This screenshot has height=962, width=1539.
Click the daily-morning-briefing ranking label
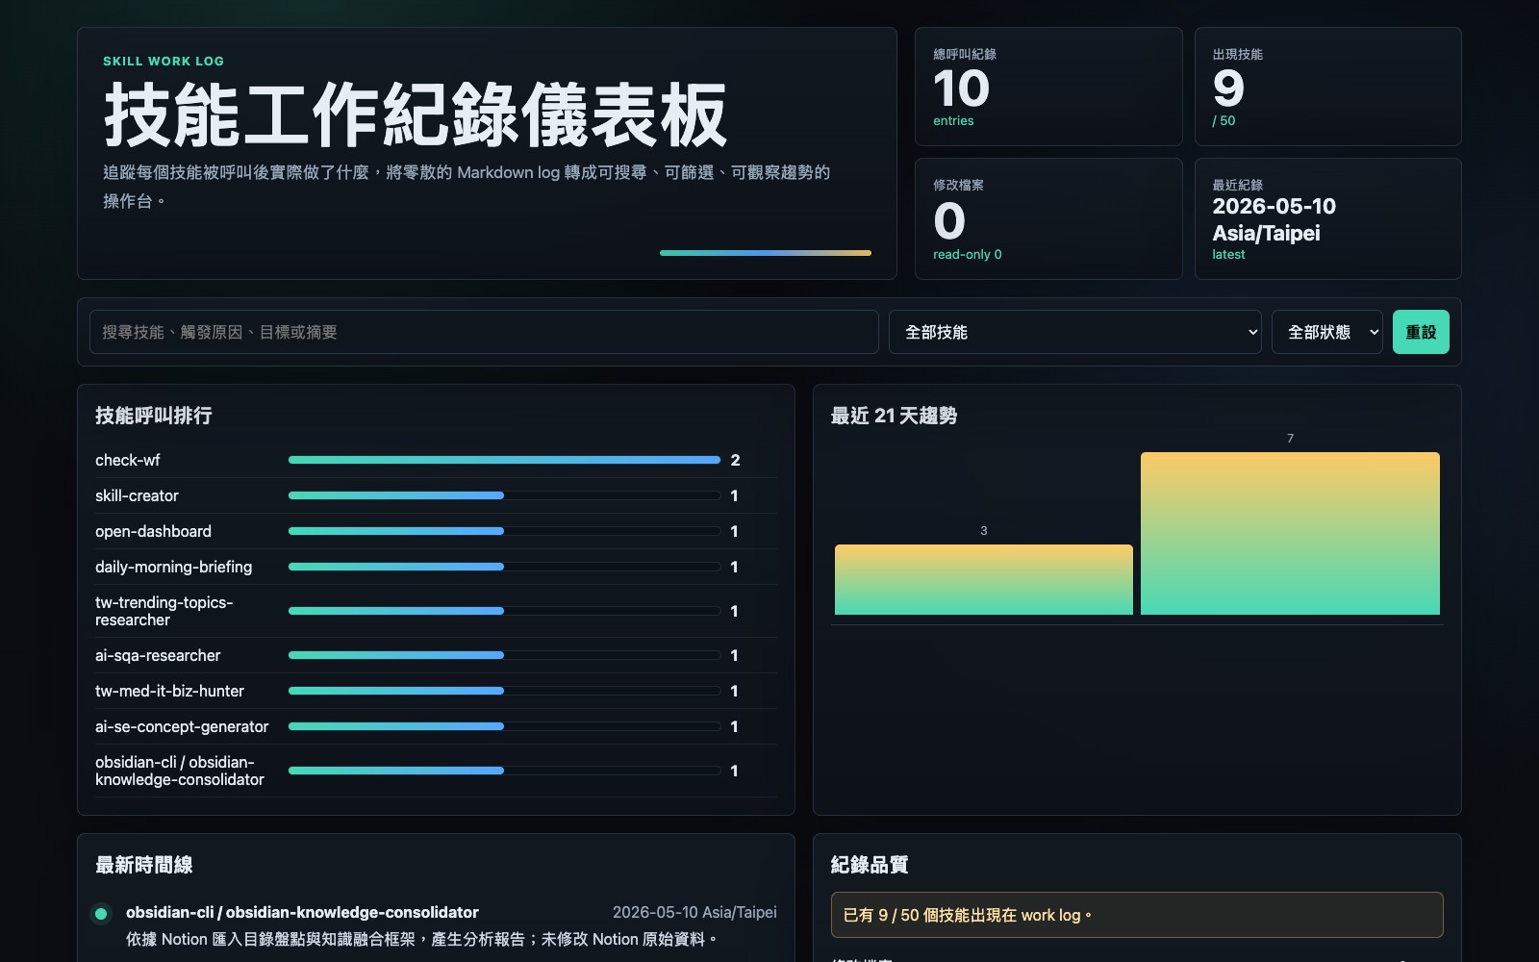[173, 567]
